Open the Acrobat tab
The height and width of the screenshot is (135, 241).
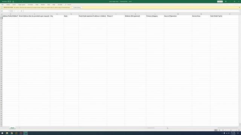60,5
